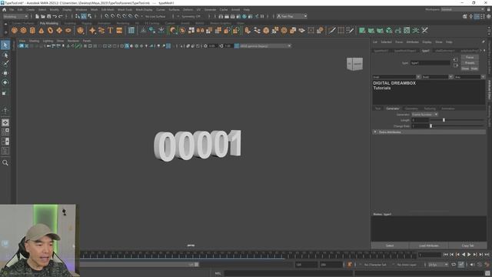Click the redo icon in status line
The width and height of the screenshot is (492, 277).
[61, 16]
